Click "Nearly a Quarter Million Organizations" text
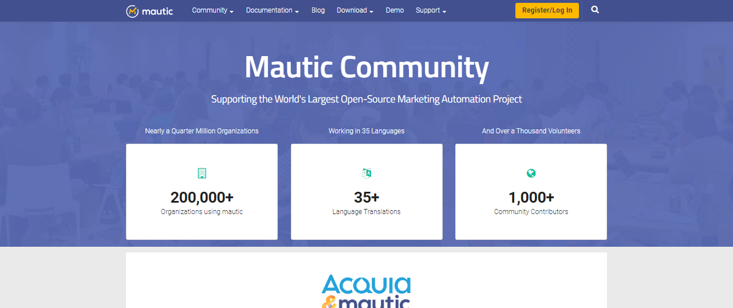Image resolution: width=733 pixels, height=308 pixels. 202,131
